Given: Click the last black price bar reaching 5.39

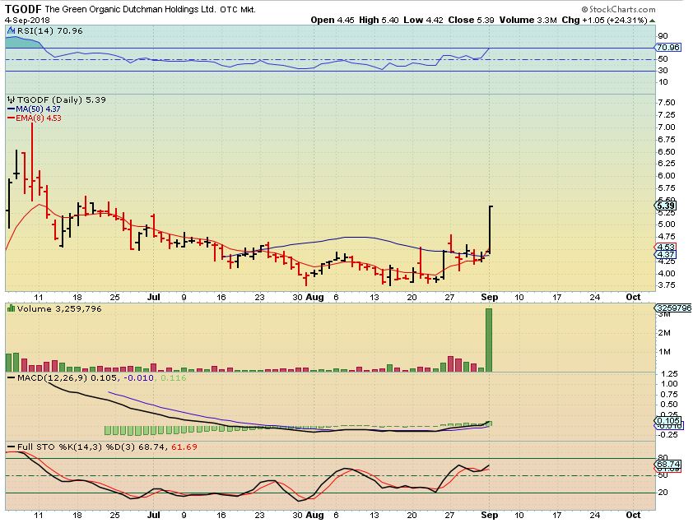Looking at the screenshot, I should pos(490,230).
